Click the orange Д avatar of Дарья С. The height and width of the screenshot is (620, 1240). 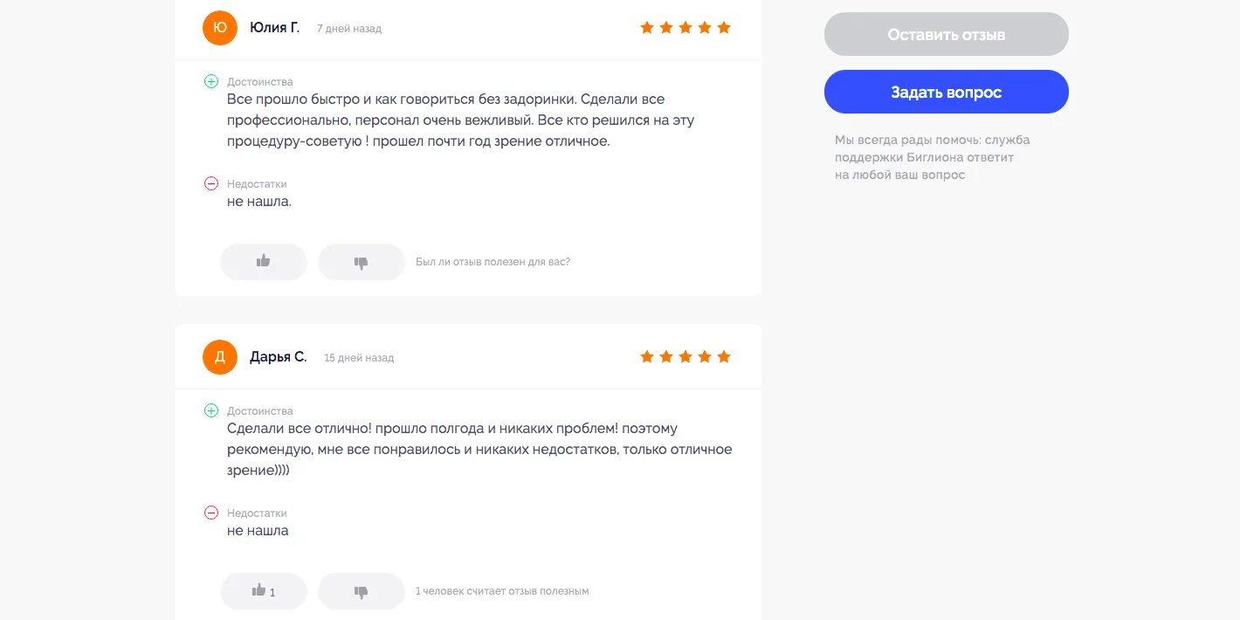220,357
